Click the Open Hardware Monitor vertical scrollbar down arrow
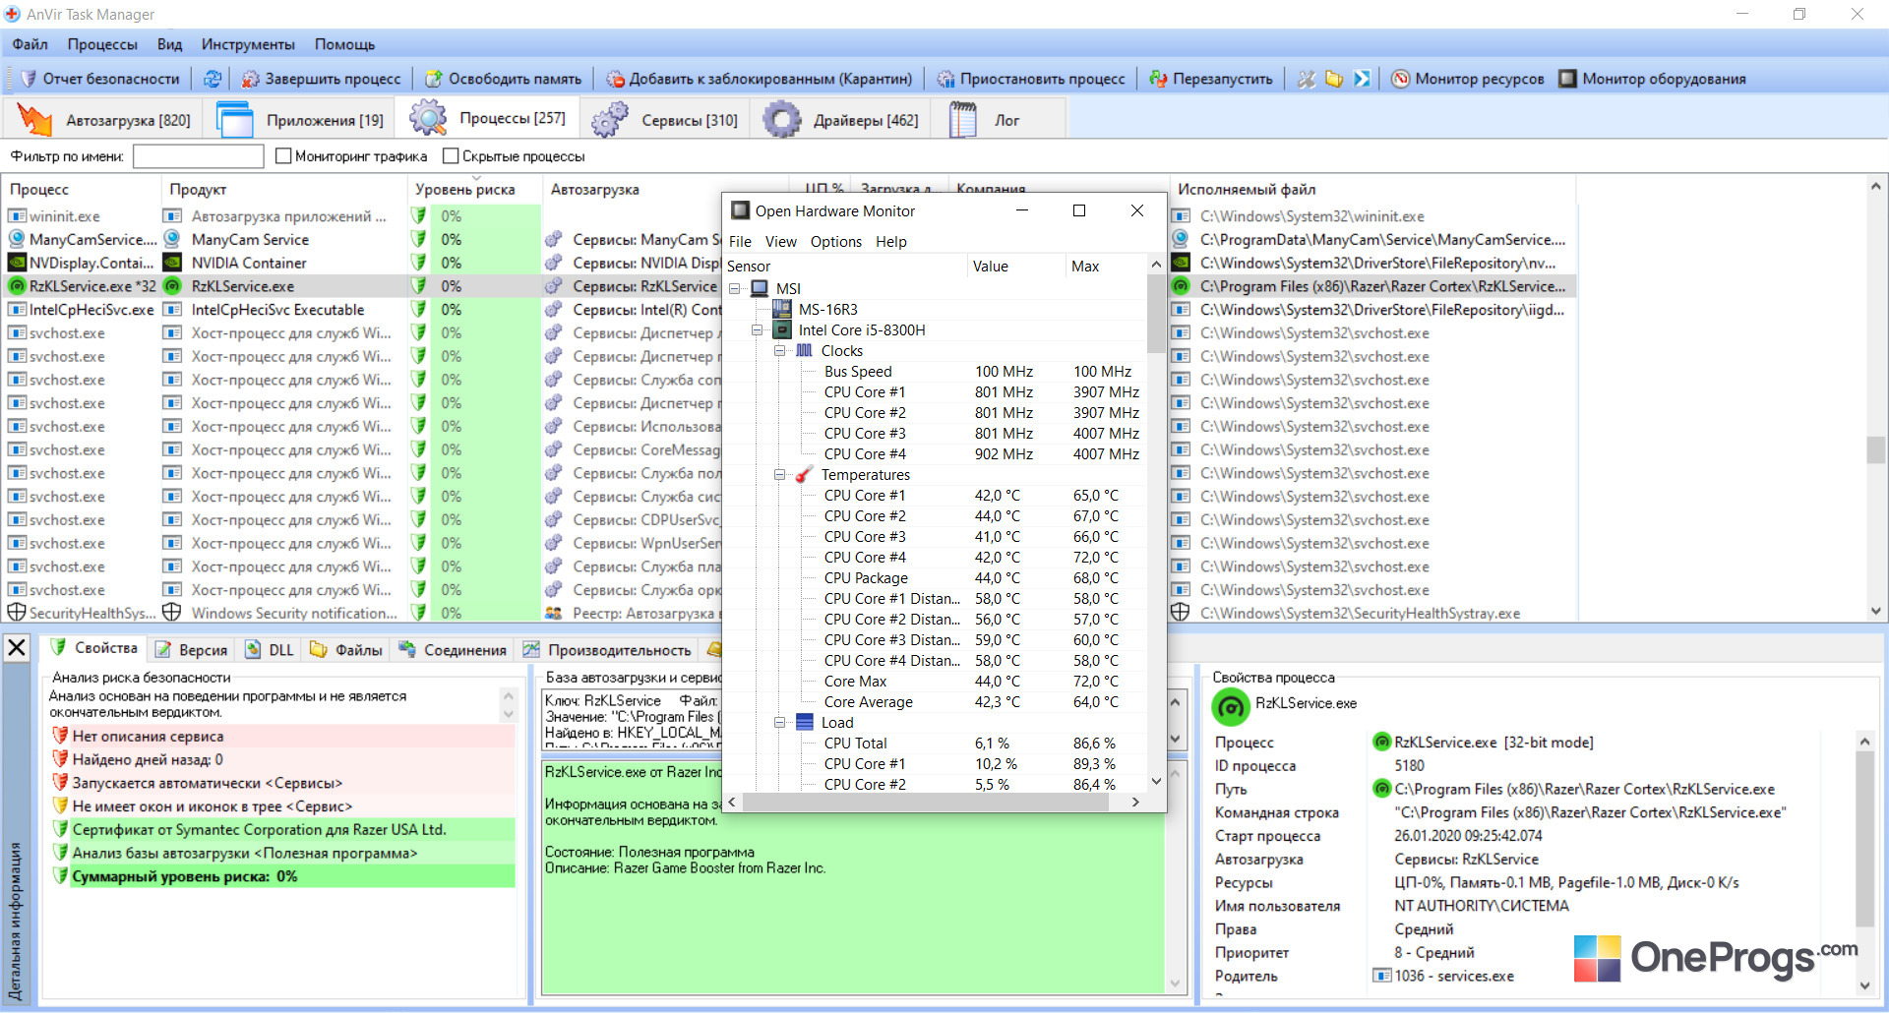Viewport: 1889px width, 1013px height. (1156, 782)
